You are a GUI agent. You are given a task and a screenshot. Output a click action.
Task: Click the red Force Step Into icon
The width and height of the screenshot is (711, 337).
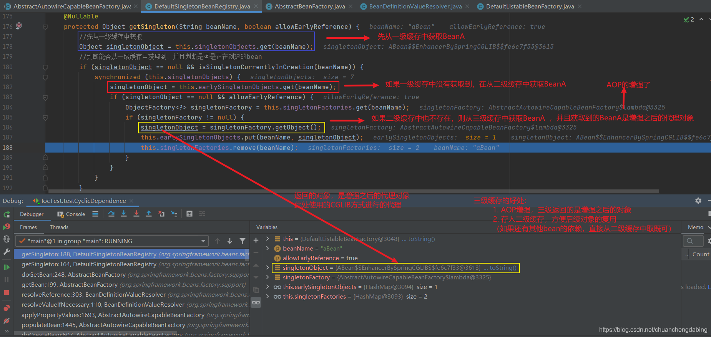136,214
